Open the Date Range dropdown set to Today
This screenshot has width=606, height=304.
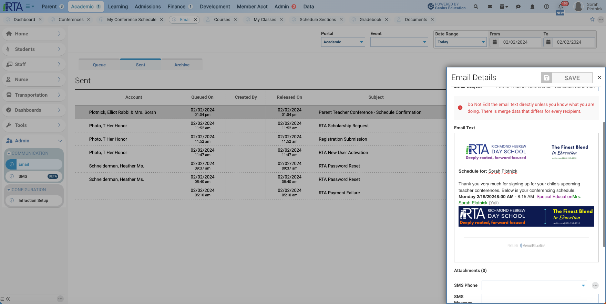tap(461, 42)
